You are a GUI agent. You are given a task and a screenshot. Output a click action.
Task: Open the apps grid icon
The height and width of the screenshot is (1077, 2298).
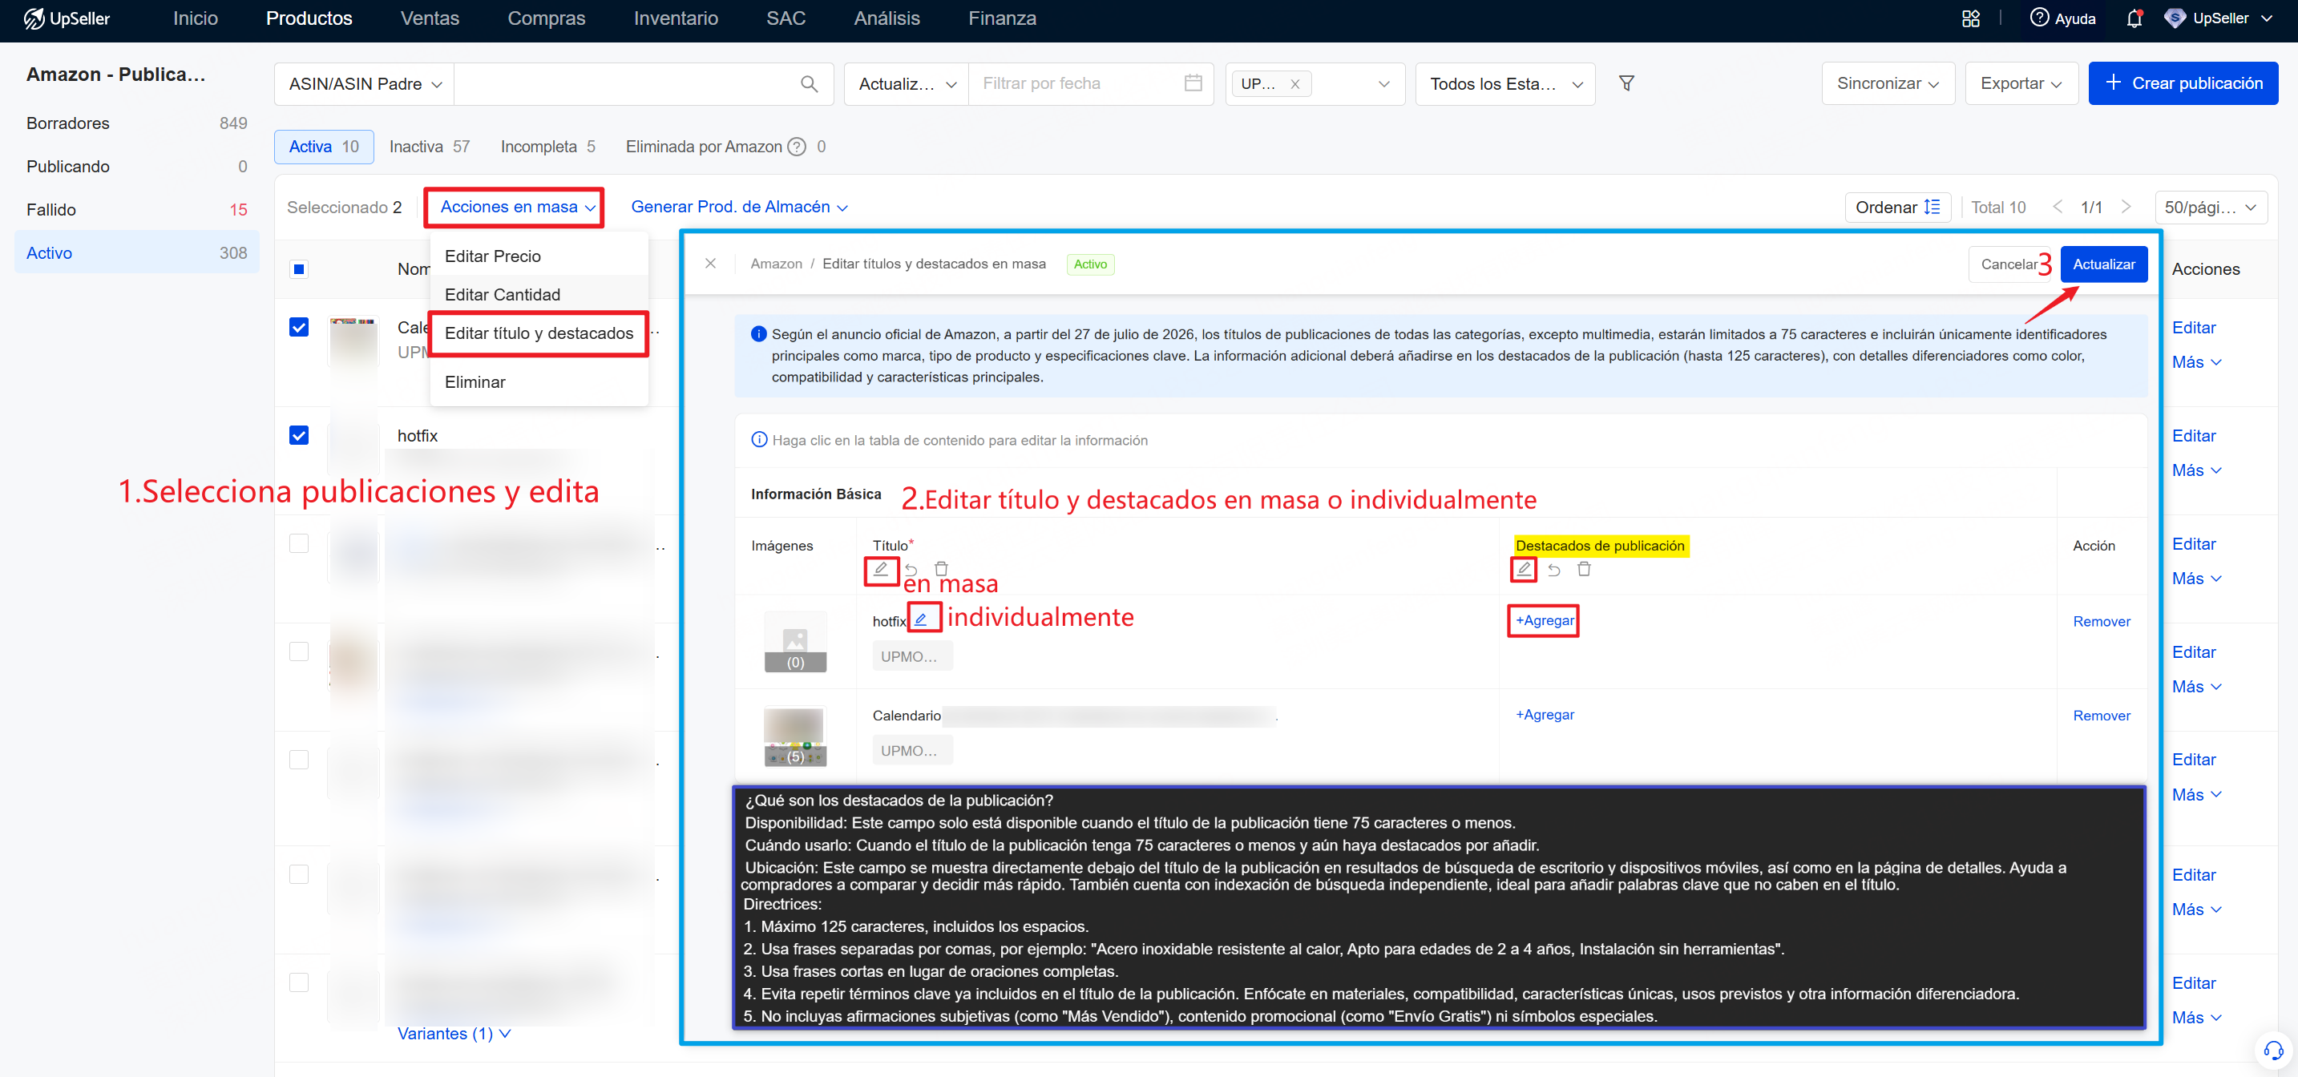tap(1969, 18)
